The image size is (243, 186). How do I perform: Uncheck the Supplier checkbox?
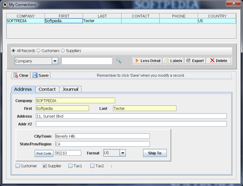(x=45, y=166)
